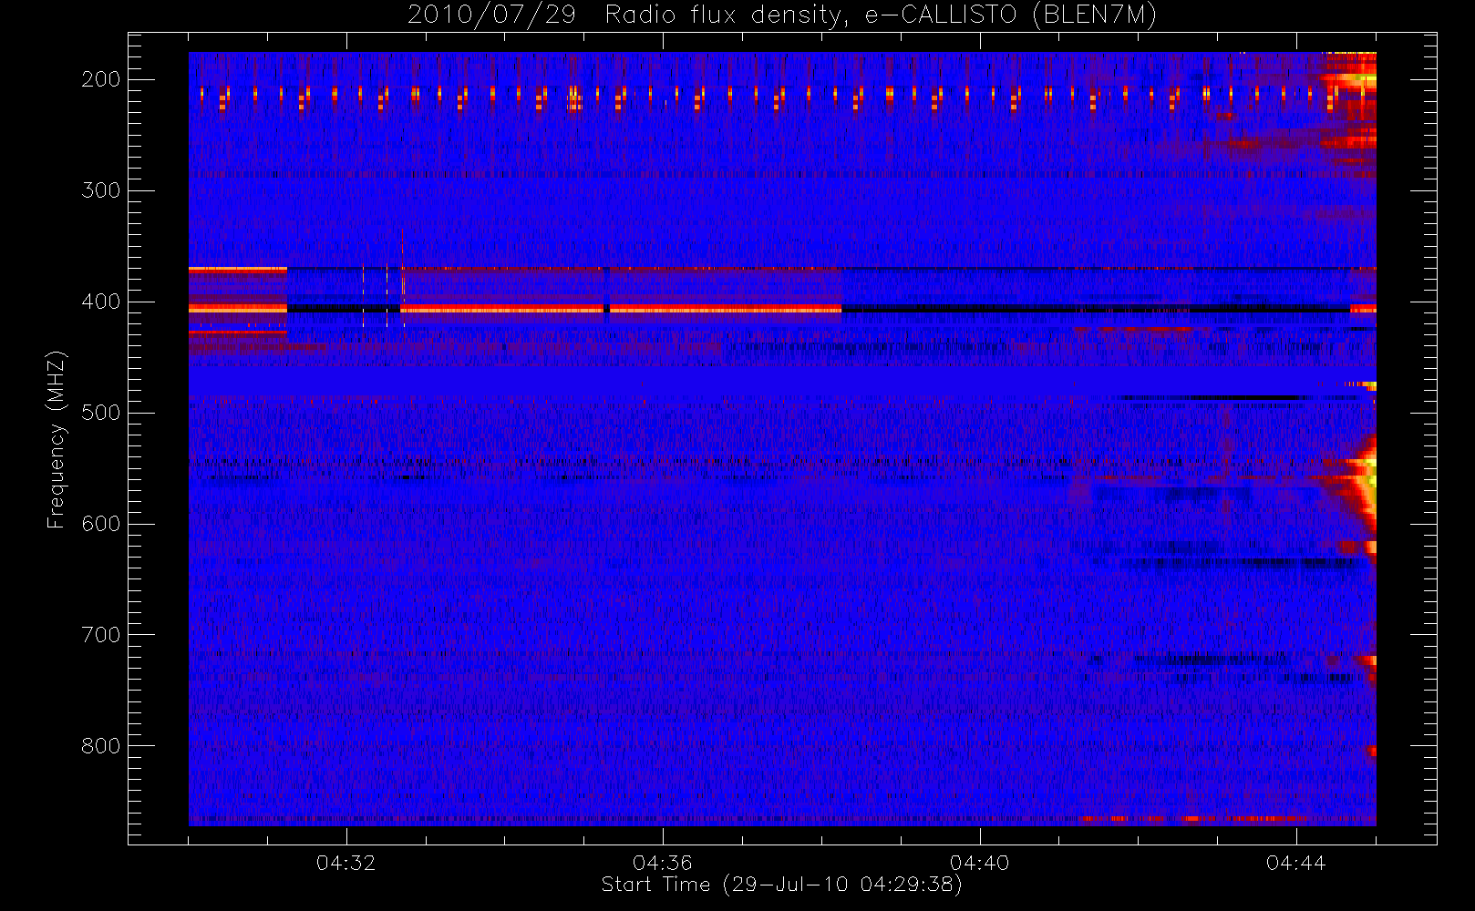
Task: Click the 400 frequency tick label
Action: coord(100,302)
